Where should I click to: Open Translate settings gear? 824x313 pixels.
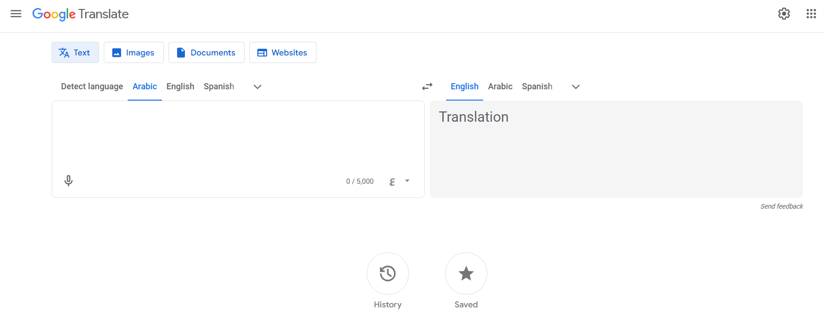tap(784, 14)
